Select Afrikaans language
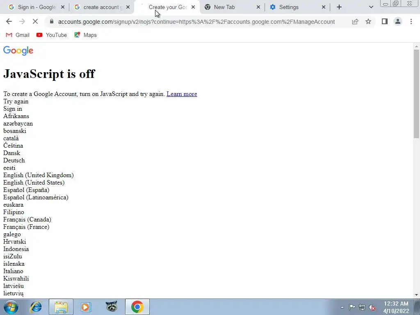The width and height of the screenshot is (420, 315). click(x=16, y=116)
